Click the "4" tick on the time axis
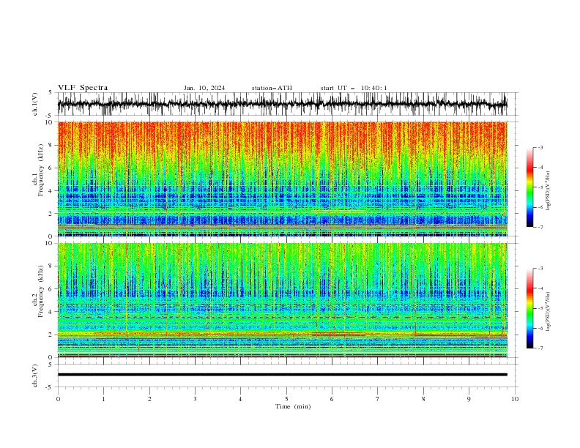Screen dimensions: 580x448 point(240,399)
